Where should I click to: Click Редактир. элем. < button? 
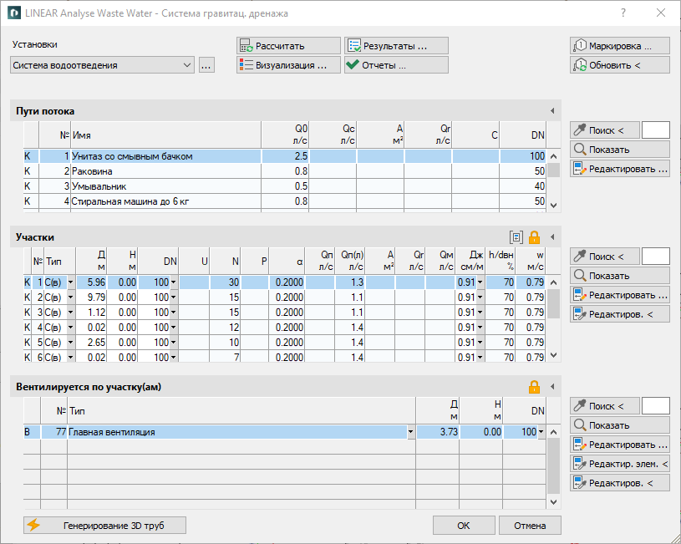tap(620, 464)
